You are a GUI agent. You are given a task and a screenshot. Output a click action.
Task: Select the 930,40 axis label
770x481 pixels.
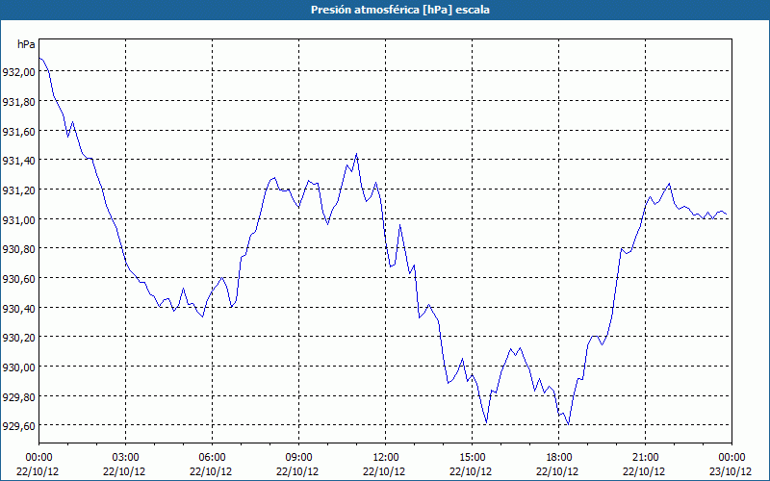18,308
